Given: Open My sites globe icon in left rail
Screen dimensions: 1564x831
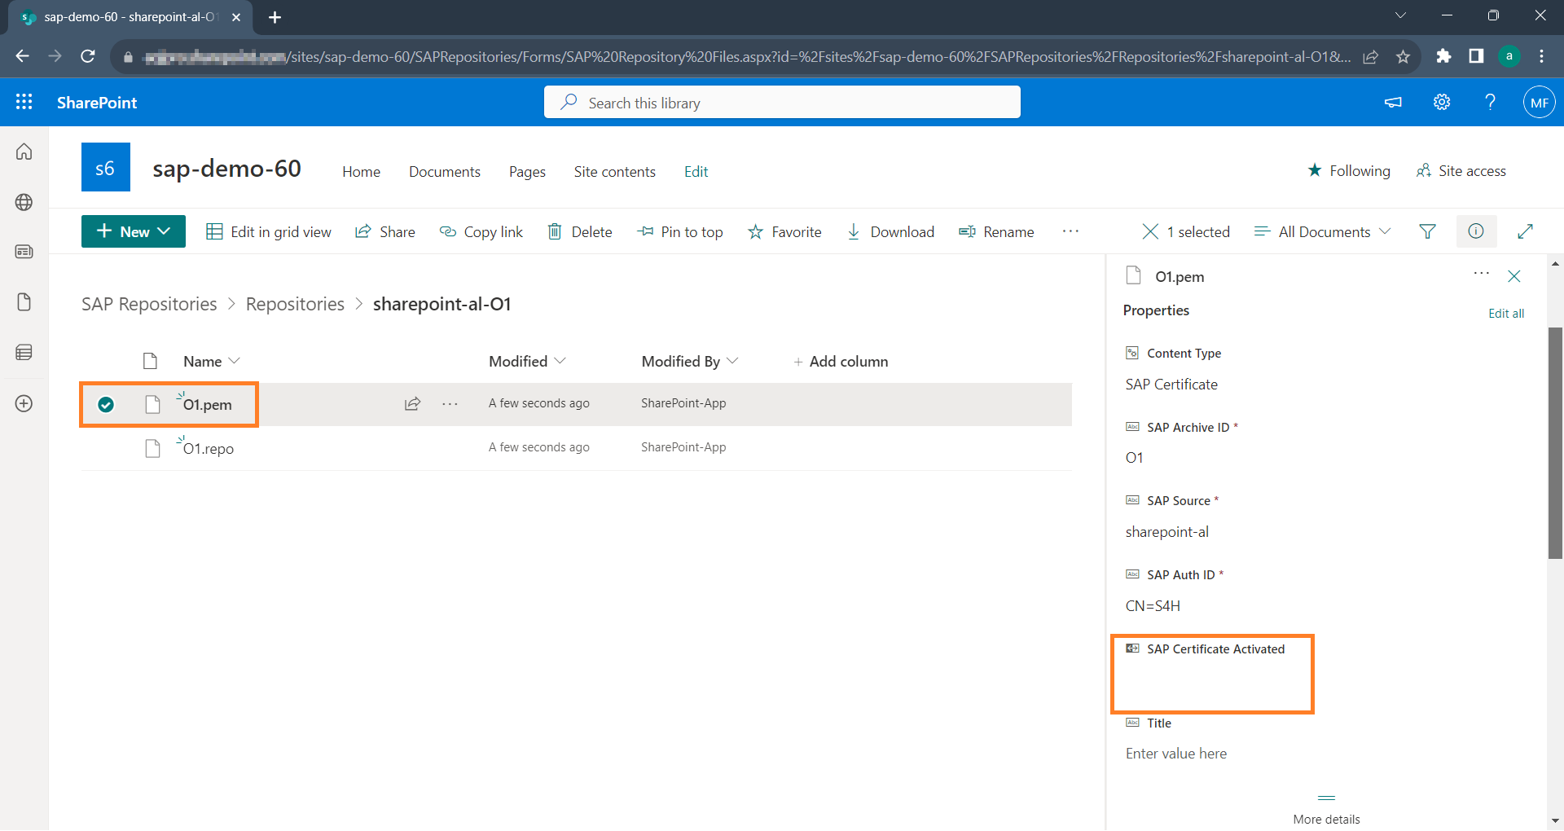Looking at the screenshot, I should click(24, 202).
